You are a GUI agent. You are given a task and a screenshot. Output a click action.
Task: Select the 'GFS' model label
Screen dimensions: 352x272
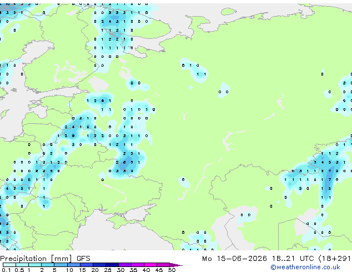(83, 259)
